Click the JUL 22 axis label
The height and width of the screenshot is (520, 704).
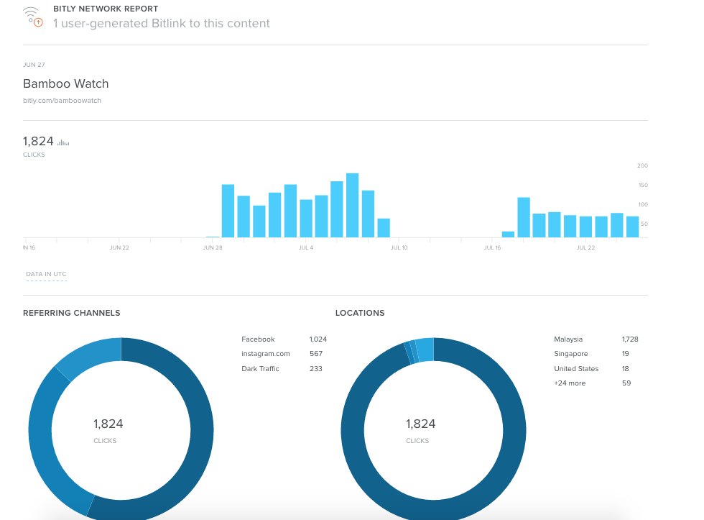click(x=586, y=247)
